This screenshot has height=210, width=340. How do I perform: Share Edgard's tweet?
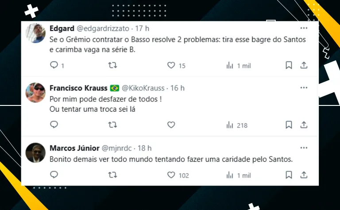[304, 66]
